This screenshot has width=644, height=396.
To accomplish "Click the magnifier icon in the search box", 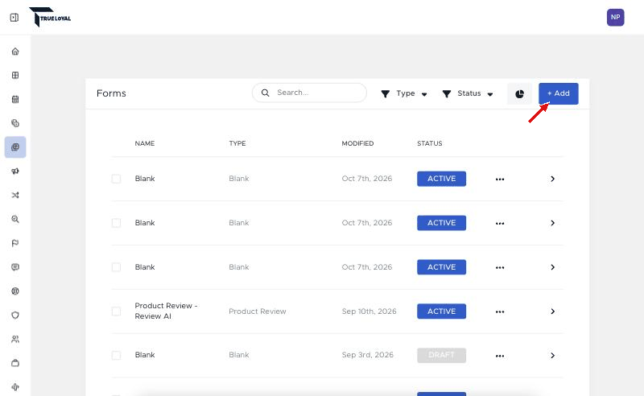I will point(266,93).
